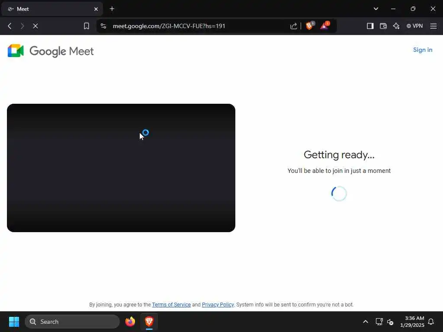The image size is (443, 332).
Task: Open the Brave Wallet icon
Action: click(x=383, y=26)
